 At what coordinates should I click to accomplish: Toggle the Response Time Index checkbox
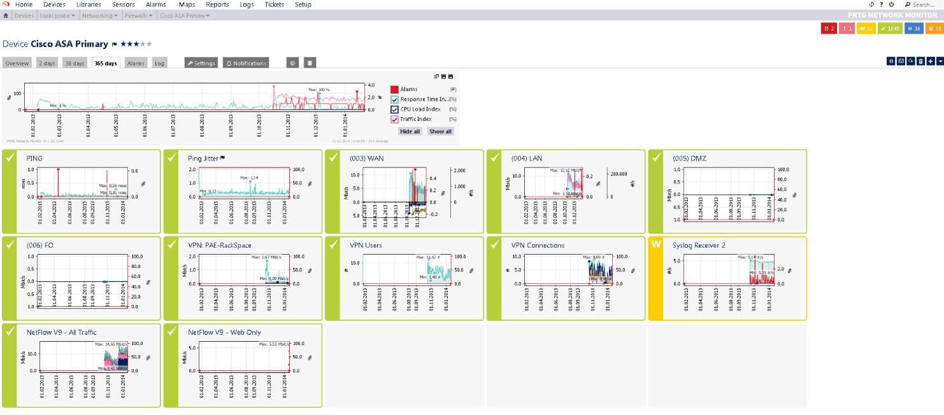click(x=395, y=99)
